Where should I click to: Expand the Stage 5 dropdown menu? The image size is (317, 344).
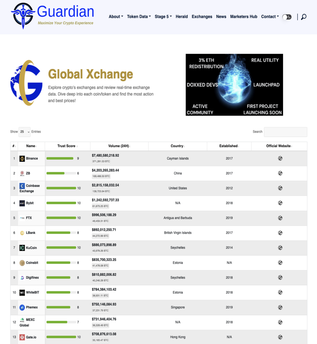(x=163, y=16)
